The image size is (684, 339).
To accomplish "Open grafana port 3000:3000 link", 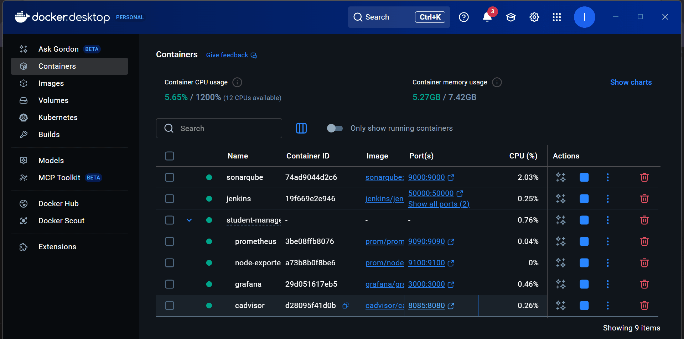I will pyautogui.click(x=431, y=284).
